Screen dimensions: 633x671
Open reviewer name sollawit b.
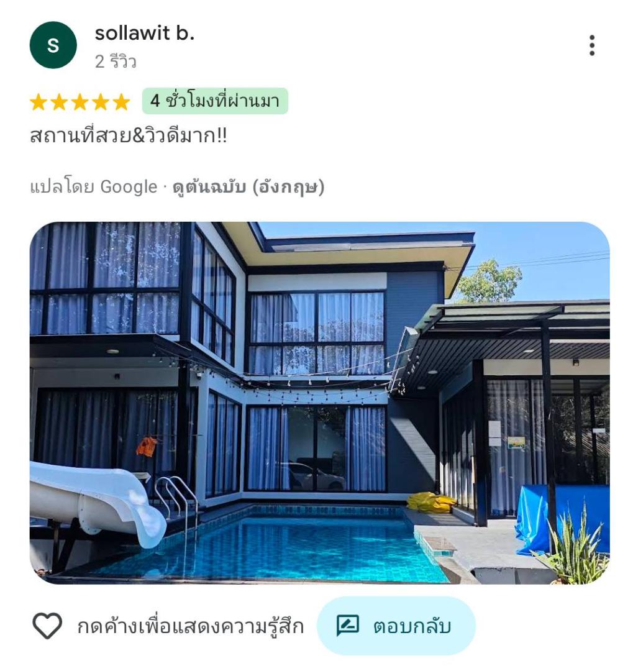click(x=145, y=34)
